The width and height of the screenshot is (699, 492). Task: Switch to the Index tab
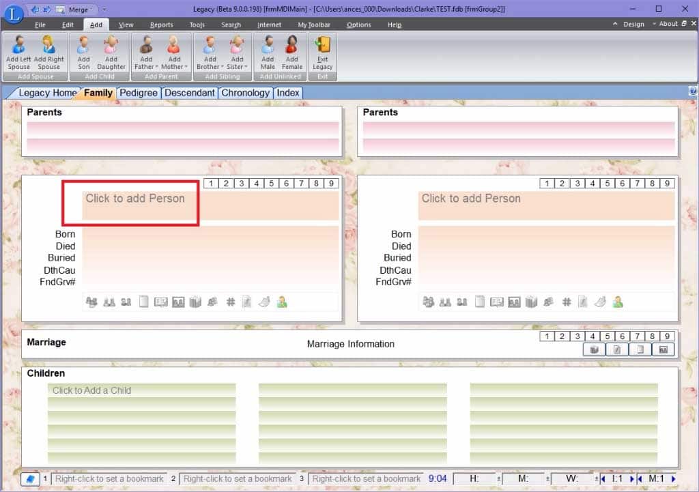pos(288,93)
